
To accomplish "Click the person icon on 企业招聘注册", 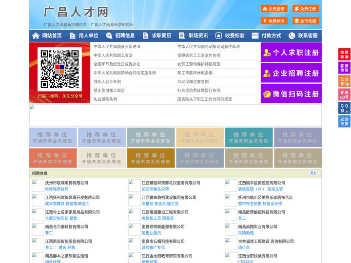I will pyautogui.click(x=267, y=73).
